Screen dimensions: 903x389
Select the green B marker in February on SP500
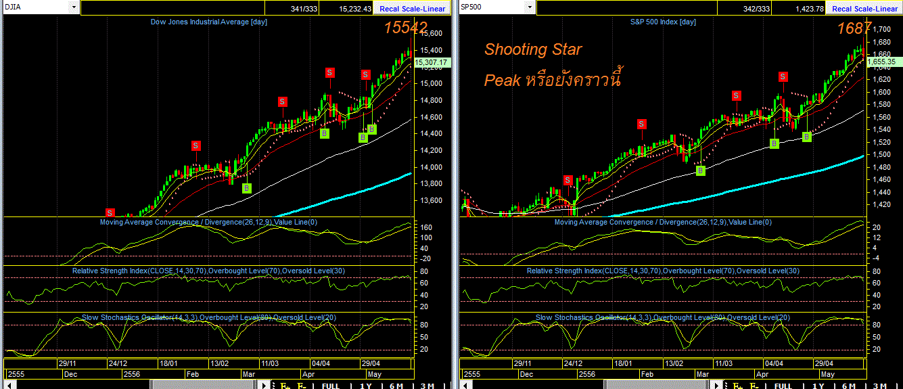(701, 170)
